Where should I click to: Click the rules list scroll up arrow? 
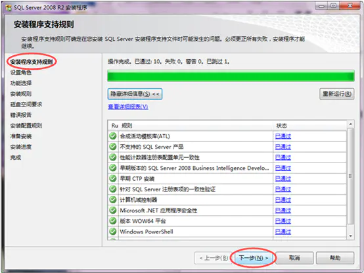[x=350, y=124]
